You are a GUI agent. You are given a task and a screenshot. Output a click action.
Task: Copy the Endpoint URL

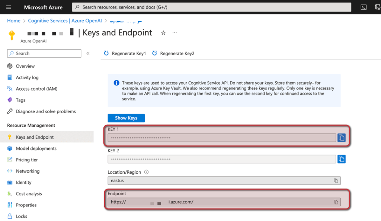click(336, 202)
